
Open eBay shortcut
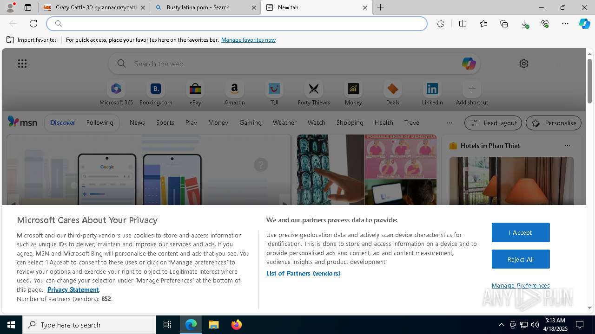[x=195, y=93]
